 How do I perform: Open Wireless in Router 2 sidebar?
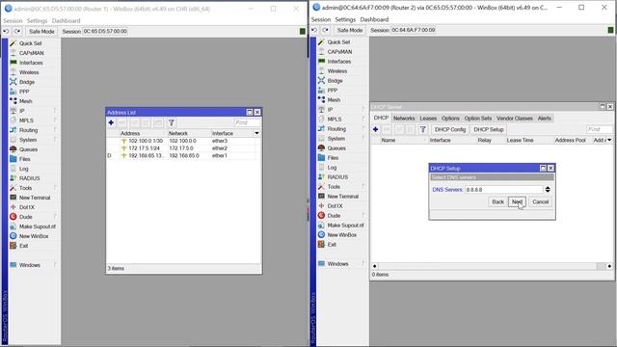tap(337, 71)
